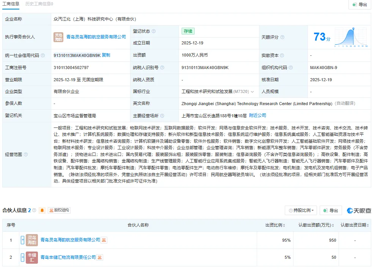372x269 pixels.
Task: Click organization code MAK40GBN-9
Action: point(323,68)
